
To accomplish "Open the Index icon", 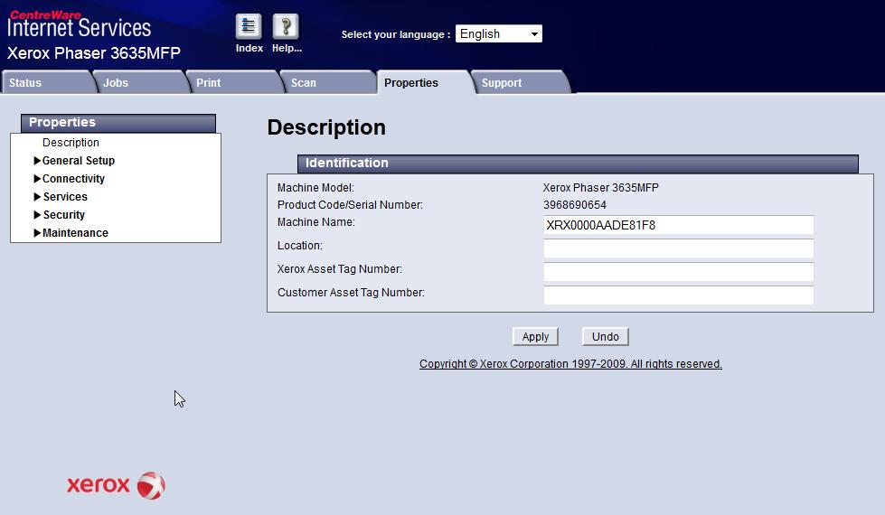I will (x=249, y=26).
